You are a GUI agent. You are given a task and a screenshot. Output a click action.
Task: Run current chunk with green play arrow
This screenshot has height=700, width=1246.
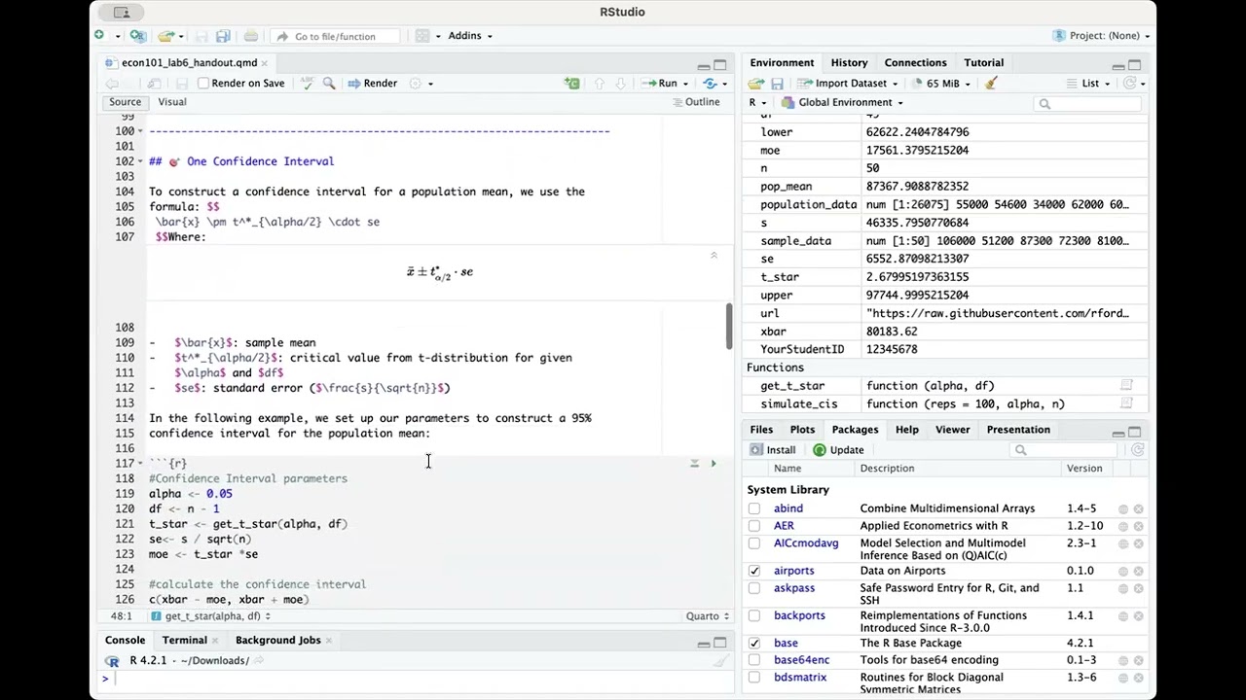(713, 464)
